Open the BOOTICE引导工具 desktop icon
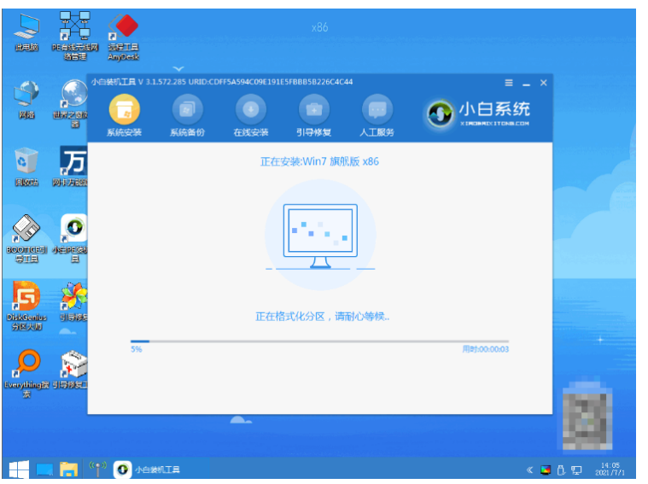The height and width of the screenshot is (484, 648). tap(26, 238)
